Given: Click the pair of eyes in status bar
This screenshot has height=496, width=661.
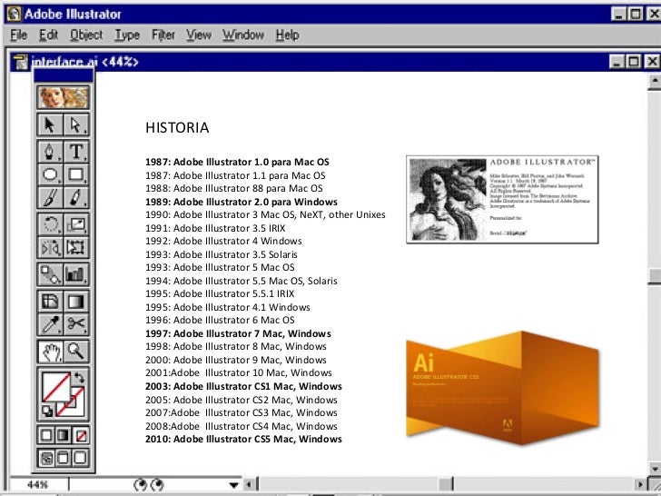Looking at the screenshot, I should [x=148, y=485].
